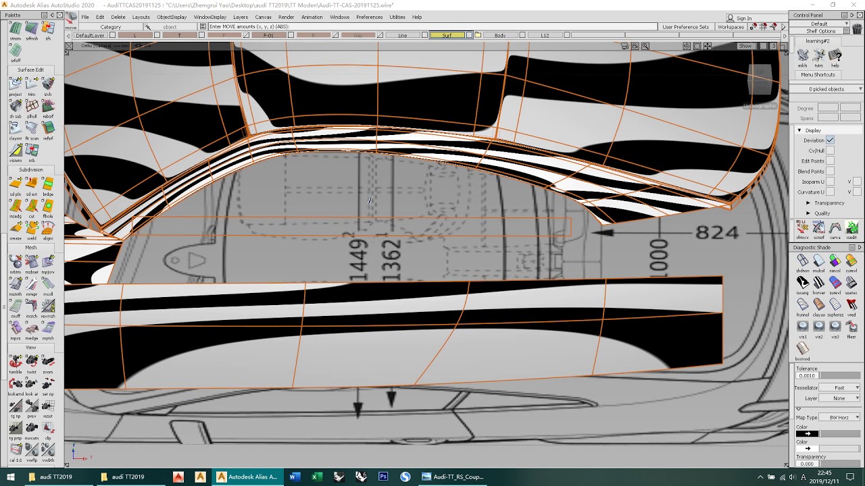
Task: Expand the Transparency section
Action: click(x=808, y=202)
